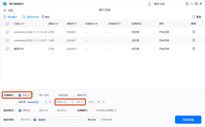Click the 添加图片 add image button
The width and height of the screenshot is (205, 127).
(10, 17)
